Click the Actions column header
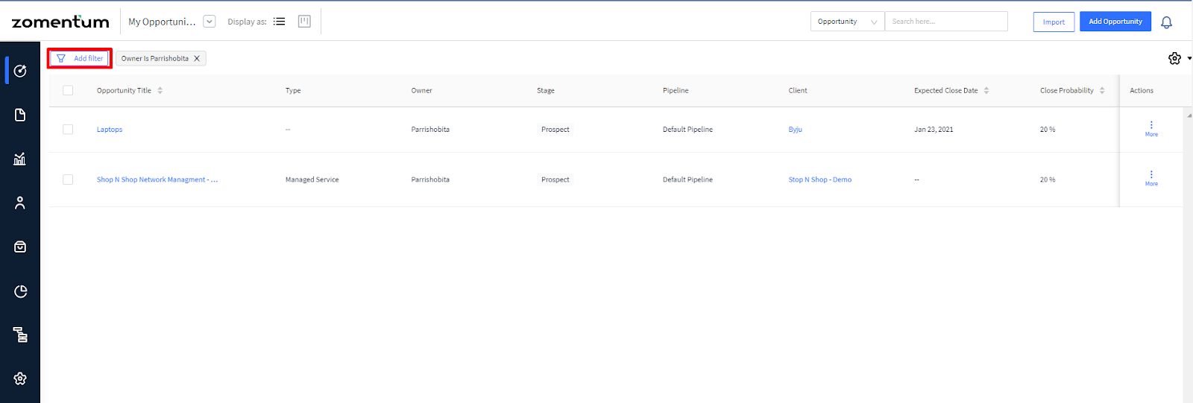This screenshot has height=403, width=1193. point(1142,90)
